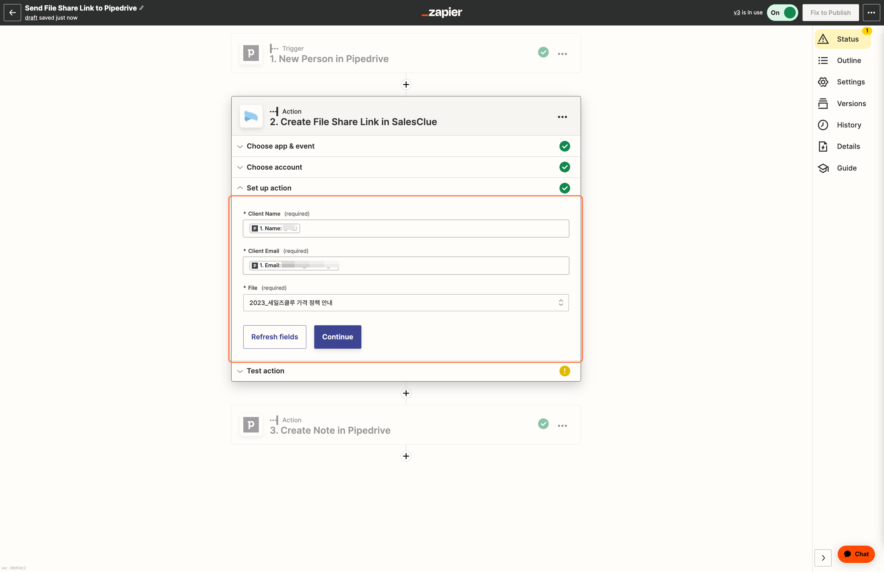
Task: Edit Zap title with pencil icon
Action: (142, 8)
